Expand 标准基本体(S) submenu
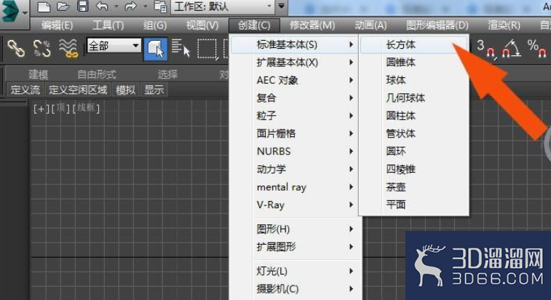Viewport: 551px width, 300px height. coord(295,44)
